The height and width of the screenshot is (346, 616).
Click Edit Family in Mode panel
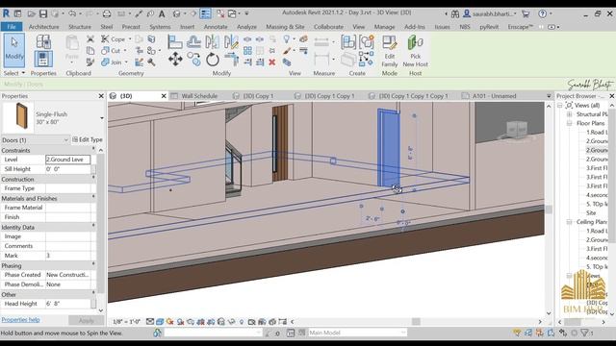pos(389,51)
